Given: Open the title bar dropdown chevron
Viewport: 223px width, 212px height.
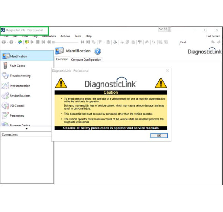Looking at the screenshot, I should click(161, 29).
